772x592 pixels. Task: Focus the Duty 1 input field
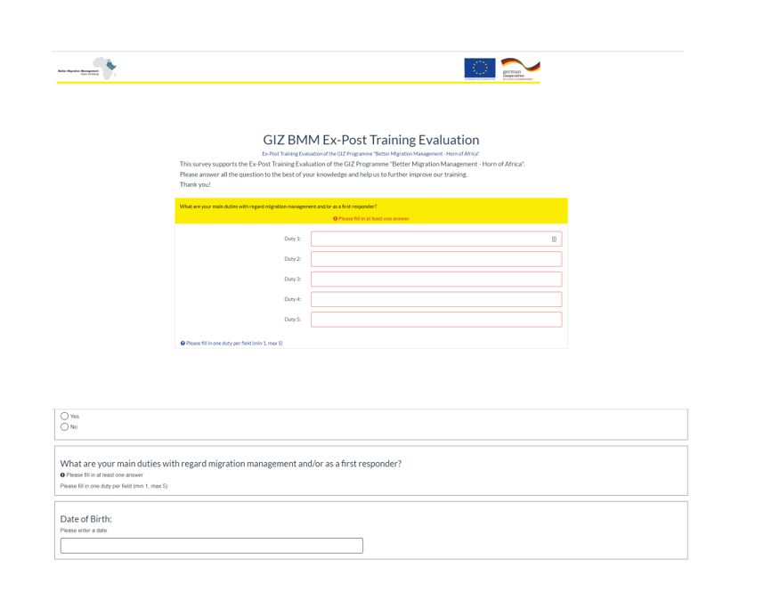coord(436,239)
